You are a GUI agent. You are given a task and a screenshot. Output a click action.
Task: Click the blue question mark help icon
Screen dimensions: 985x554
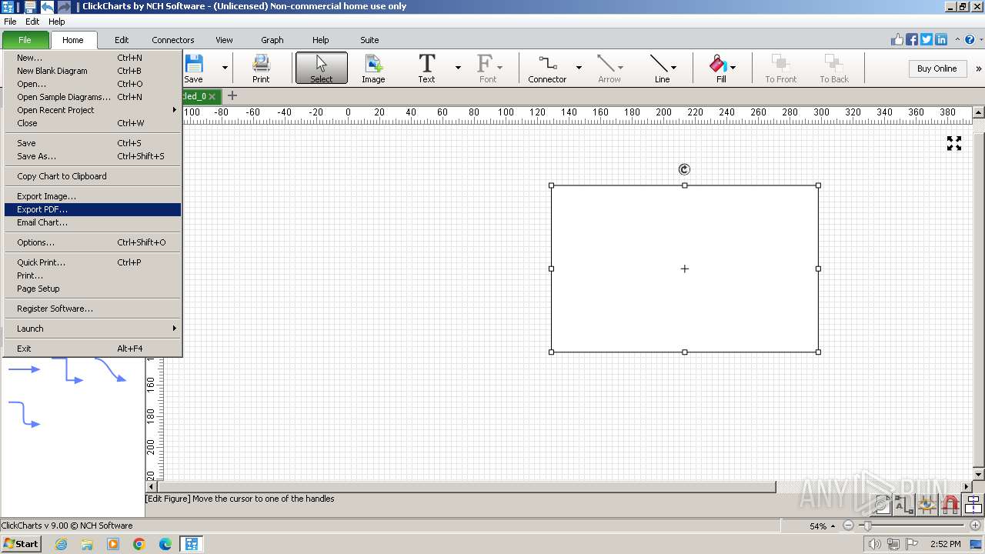coord(970,39)
